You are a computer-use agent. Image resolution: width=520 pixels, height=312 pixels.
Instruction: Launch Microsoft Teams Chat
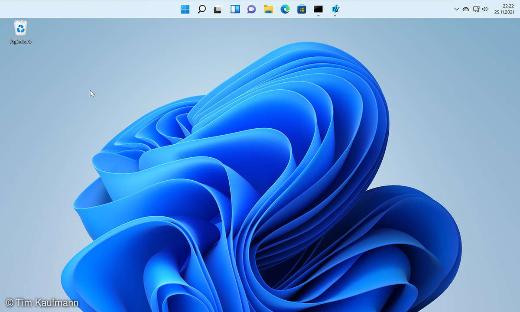pyautogui.click(x=252, y=9)
